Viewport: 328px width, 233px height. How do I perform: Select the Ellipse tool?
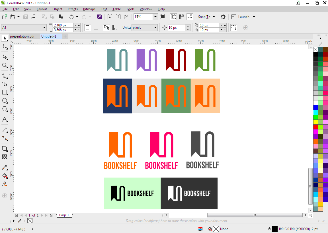(5, 101)
